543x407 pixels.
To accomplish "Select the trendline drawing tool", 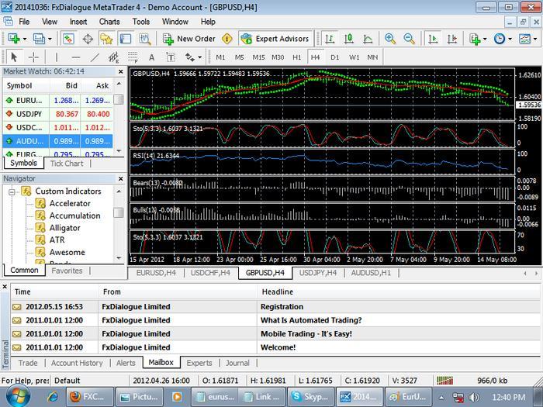I will tap(95, 57).
